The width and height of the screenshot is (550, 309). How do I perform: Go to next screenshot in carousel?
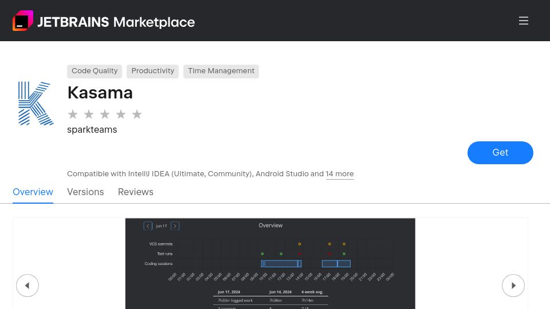(513, 286)
